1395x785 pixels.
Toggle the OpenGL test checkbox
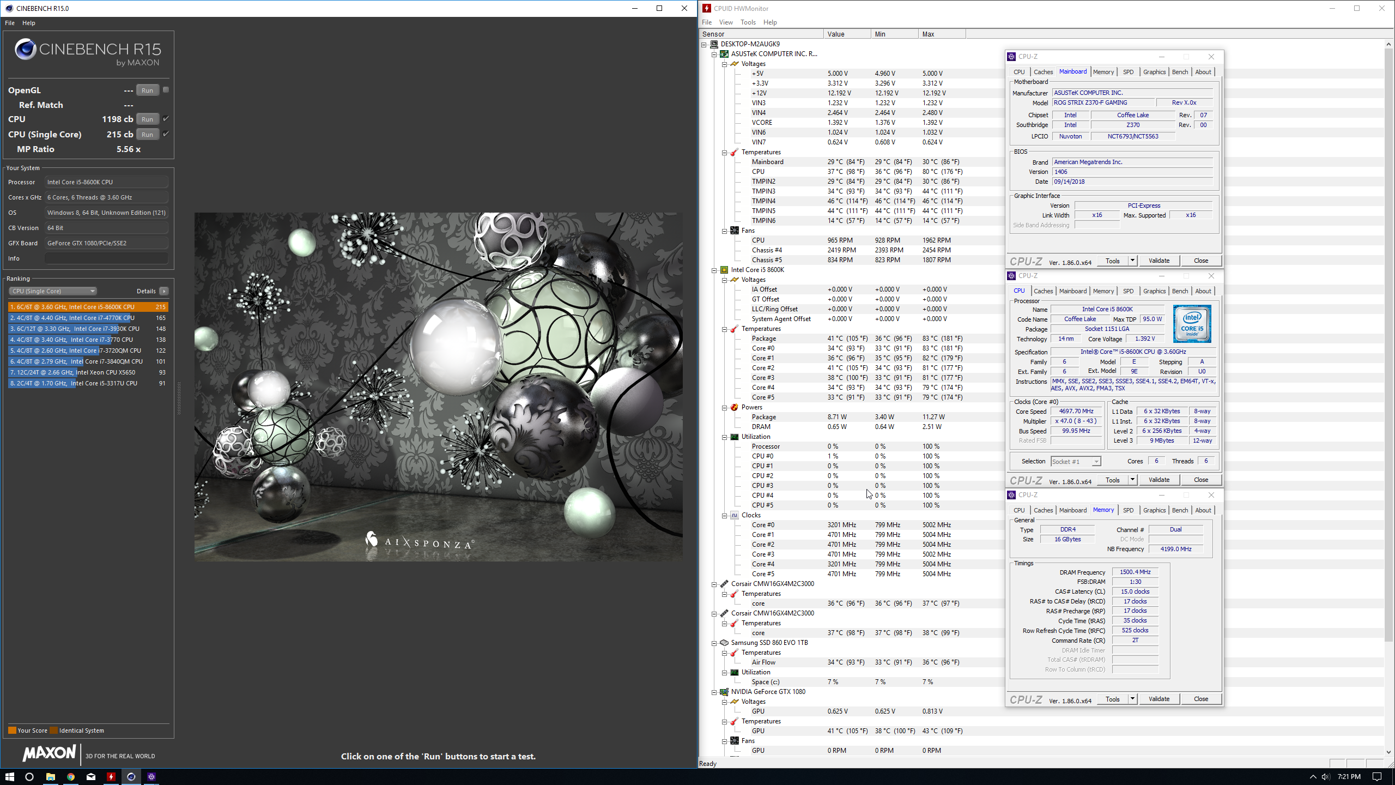pyautogui.click(x=166, y=90)
